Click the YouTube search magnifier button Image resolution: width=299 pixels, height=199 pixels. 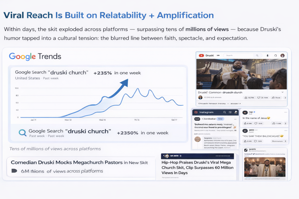click(257, 55)
